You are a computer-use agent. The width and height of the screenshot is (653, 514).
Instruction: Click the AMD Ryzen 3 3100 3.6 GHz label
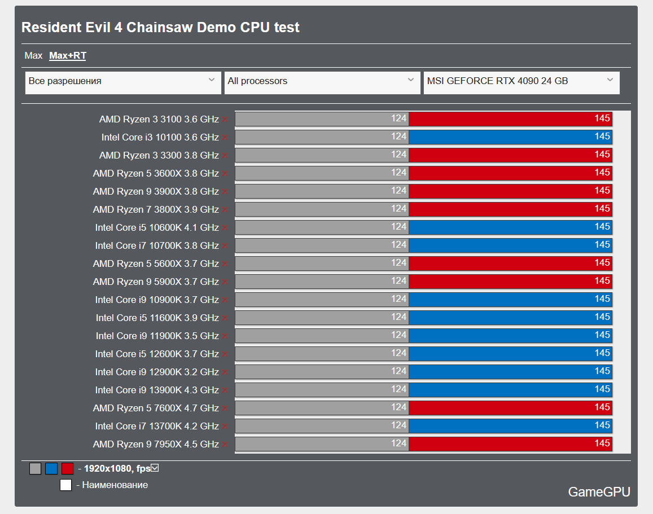pos(159,120)
